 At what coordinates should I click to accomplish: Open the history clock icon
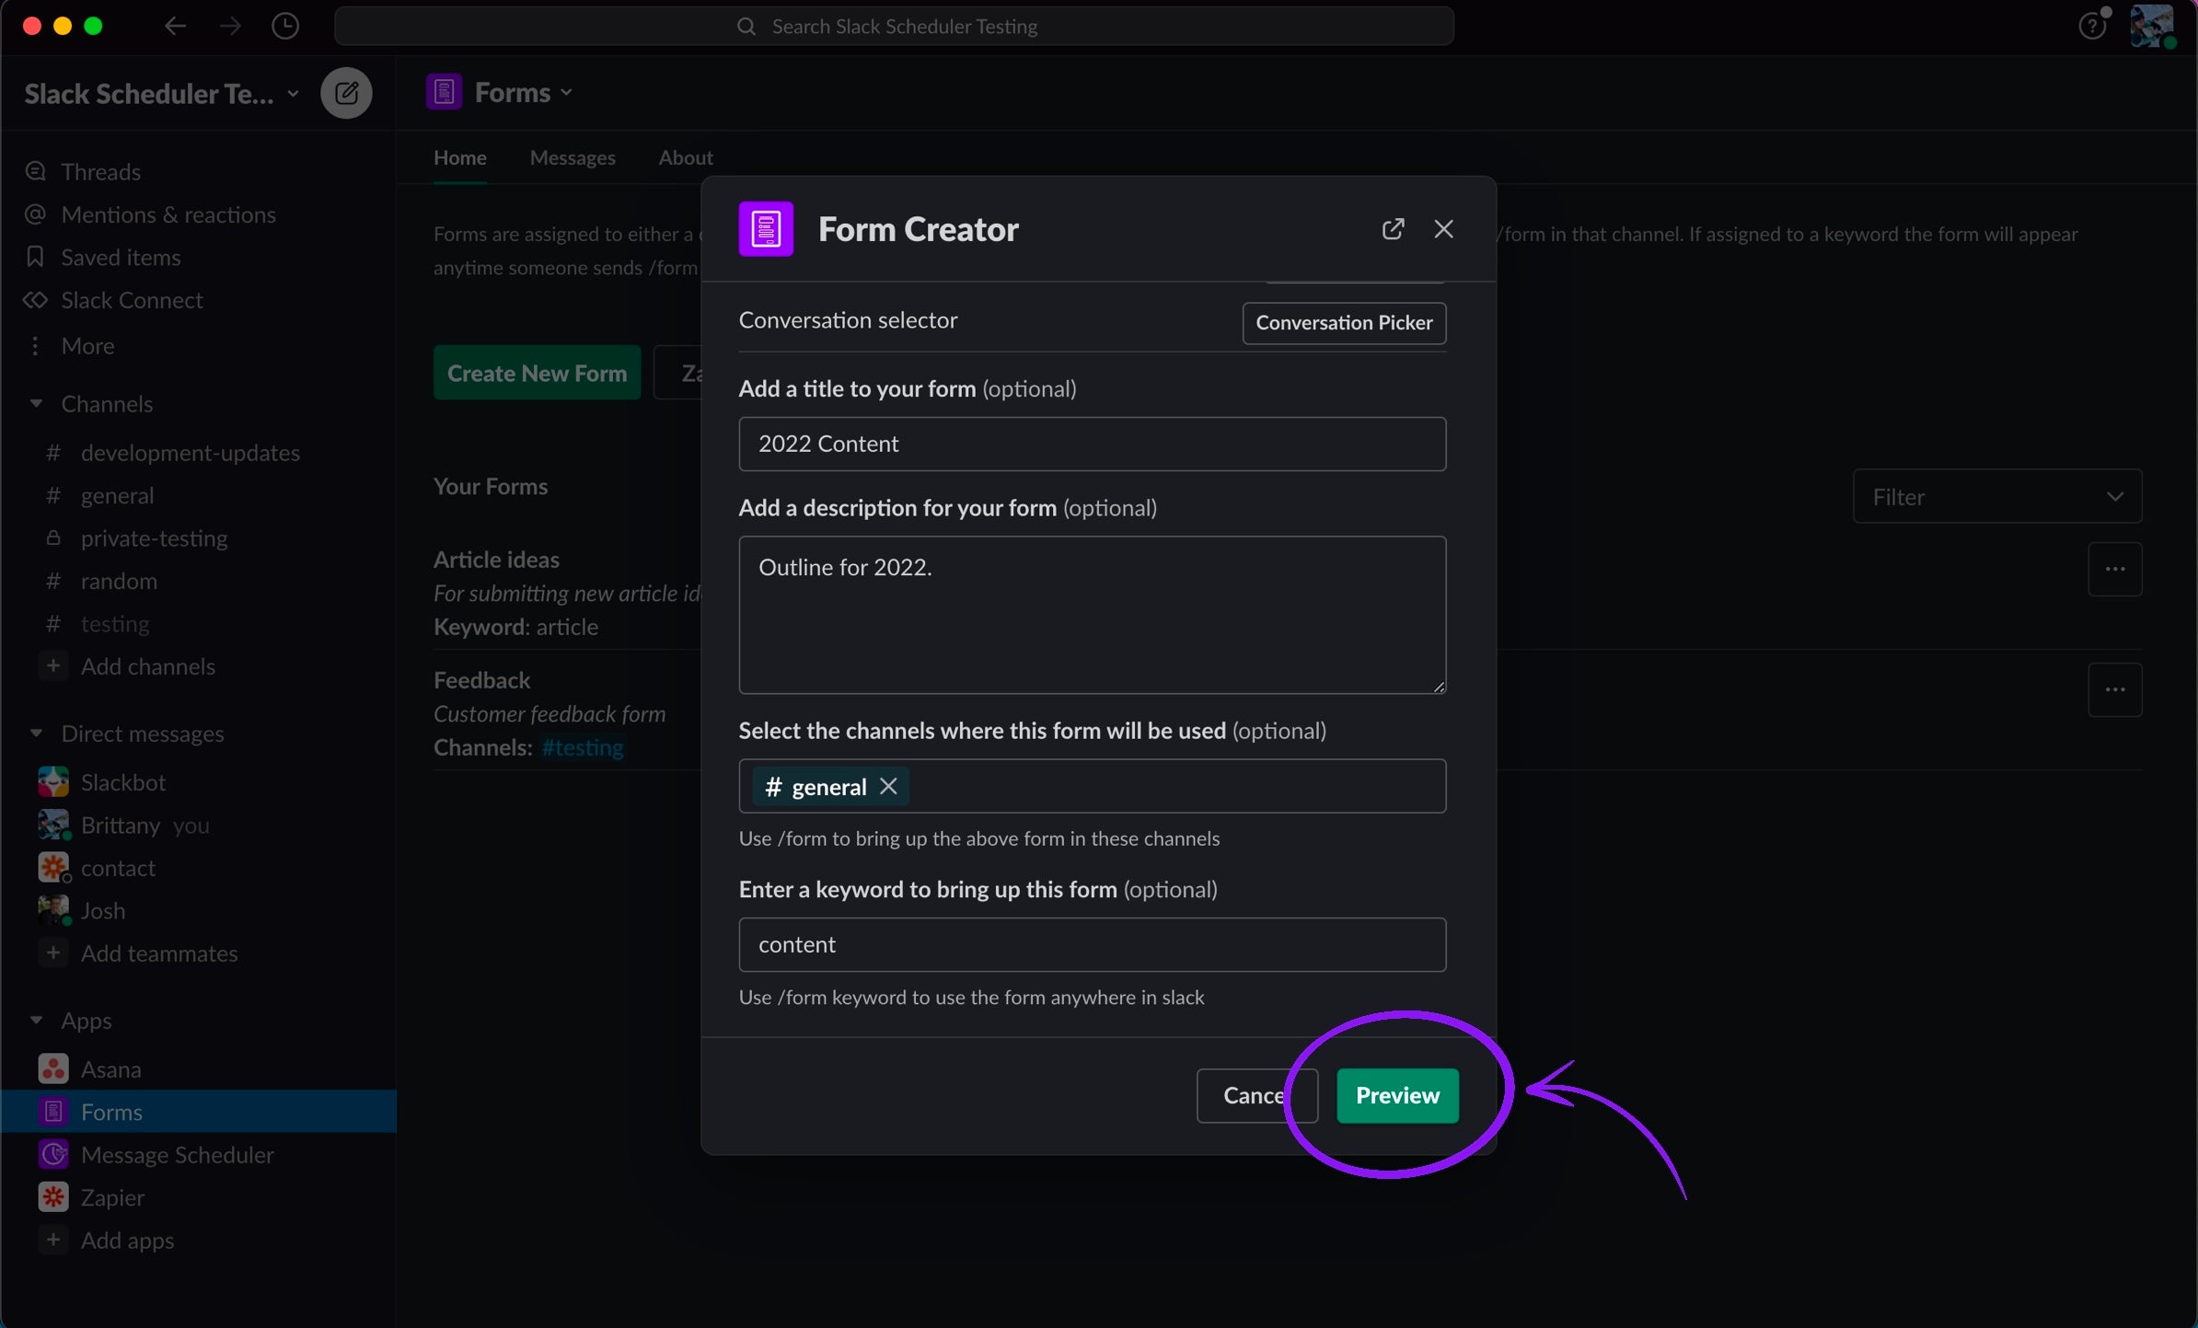coord(285,26)
